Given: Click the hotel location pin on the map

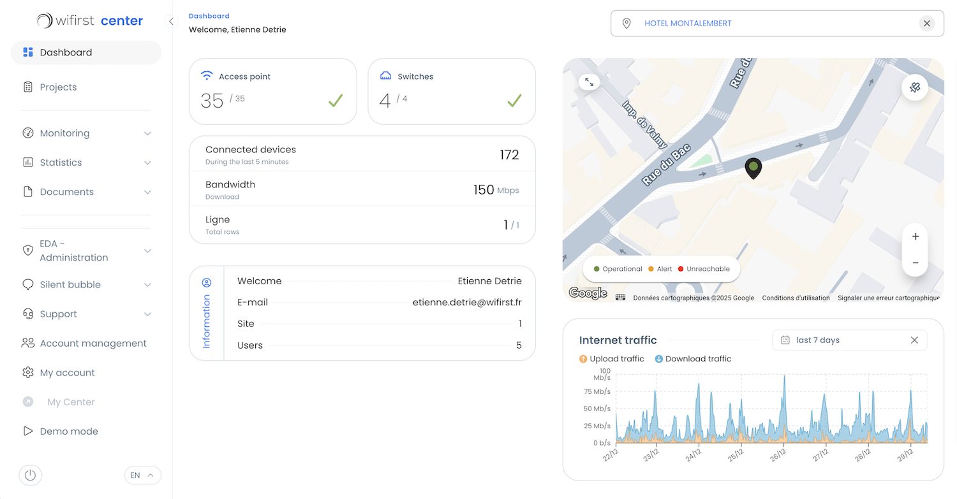Looking at the screenshot, I should (753, 168).
